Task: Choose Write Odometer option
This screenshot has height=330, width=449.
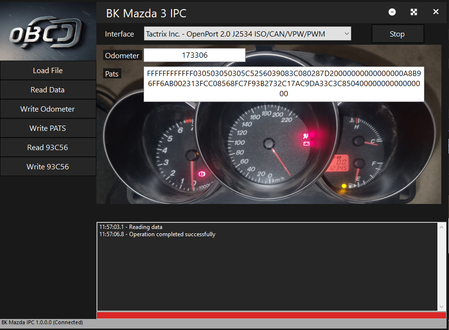Action: (x=48, y=109)
